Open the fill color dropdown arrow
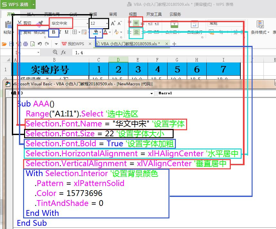The image size is (276, 229). [100, 32]
